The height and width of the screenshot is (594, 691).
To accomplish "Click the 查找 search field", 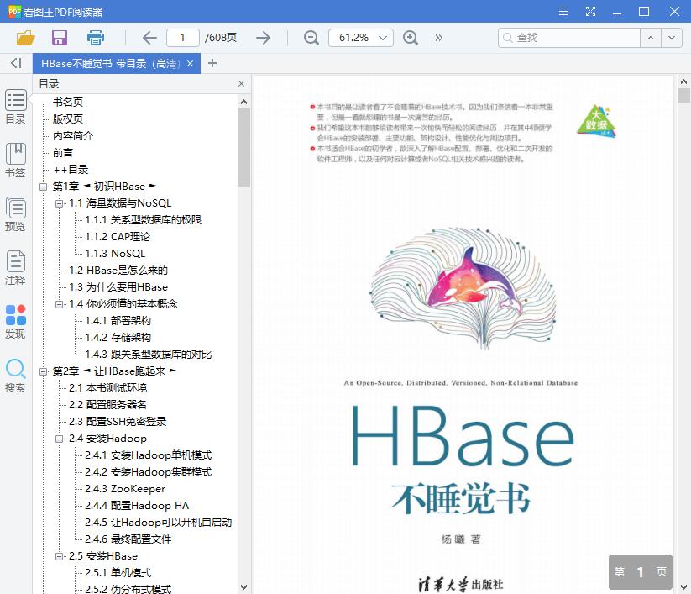I will tap(569, 38).
